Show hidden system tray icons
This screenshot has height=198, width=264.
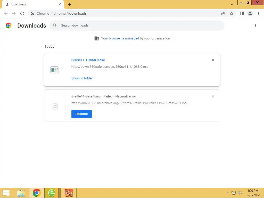[227, 193]
